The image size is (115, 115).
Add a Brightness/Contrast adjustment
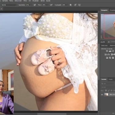(x=107, y=51)
